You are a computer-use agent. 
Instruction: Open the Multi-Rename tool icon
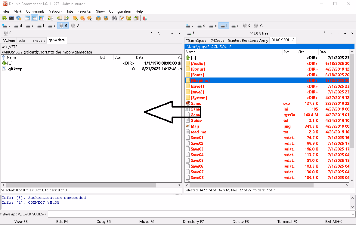(122, 18)
